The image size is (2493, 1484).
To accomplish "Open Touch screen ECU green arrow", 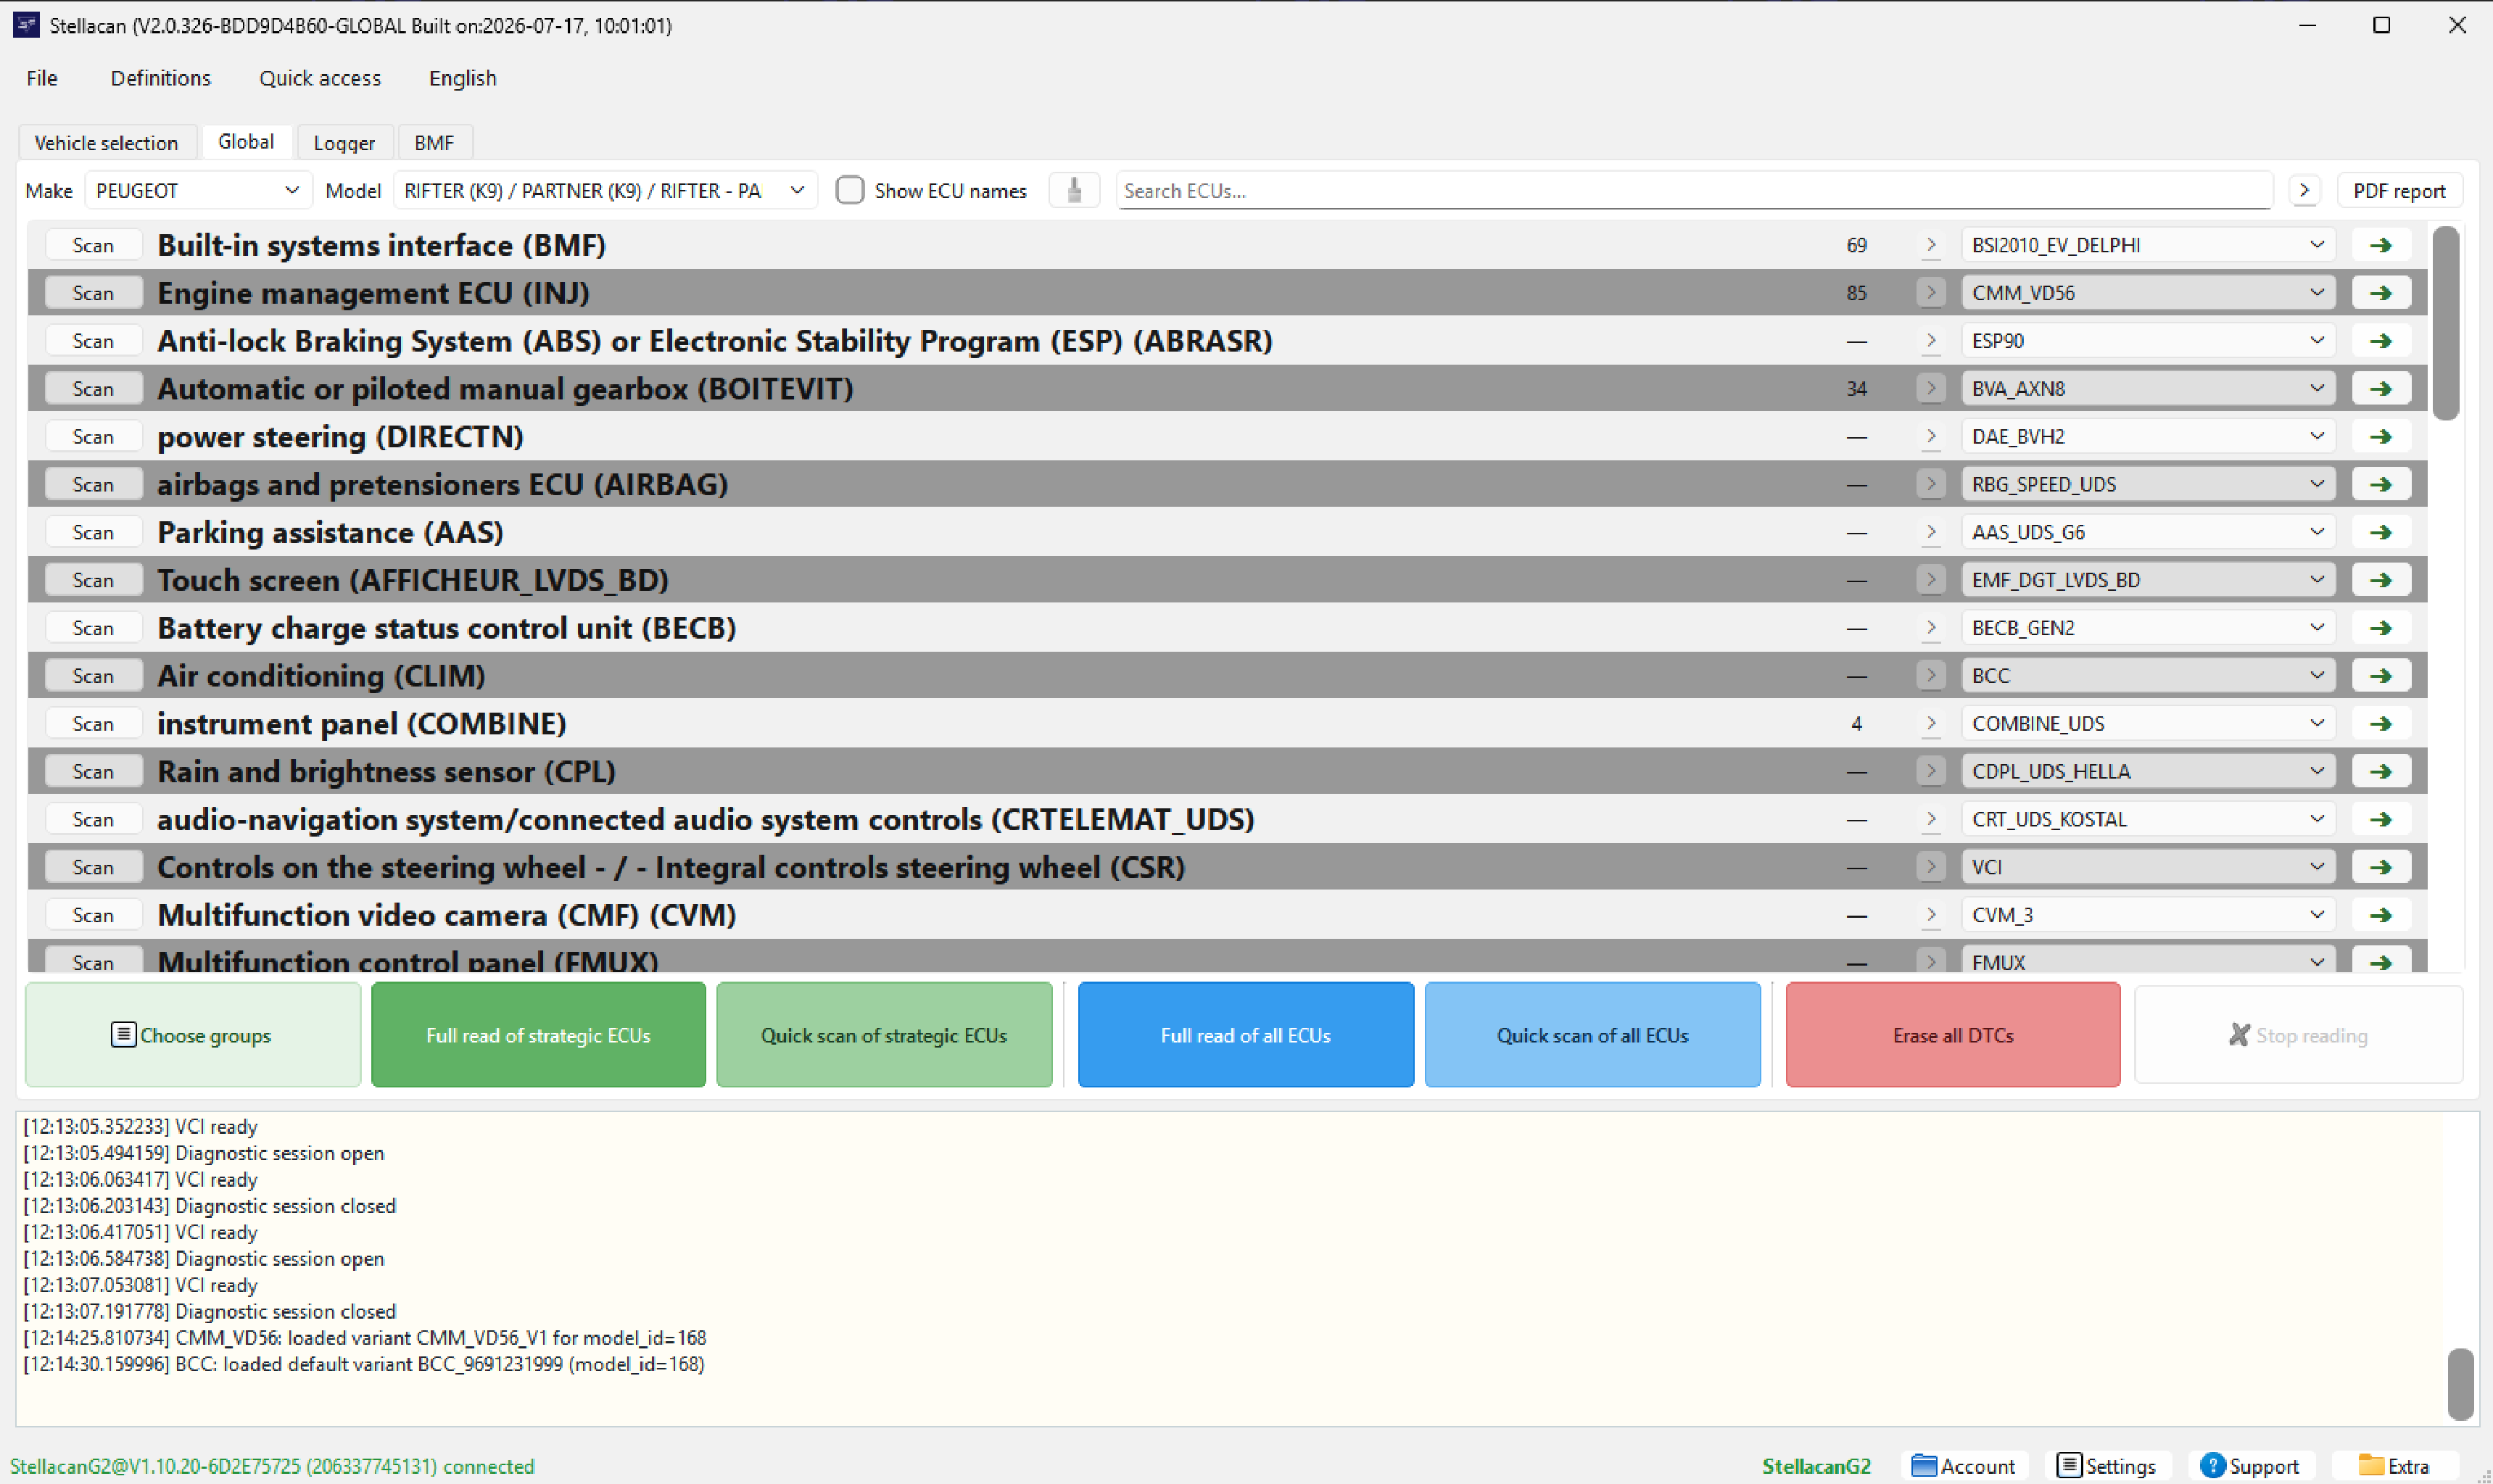I will [x=2380, y=580].
